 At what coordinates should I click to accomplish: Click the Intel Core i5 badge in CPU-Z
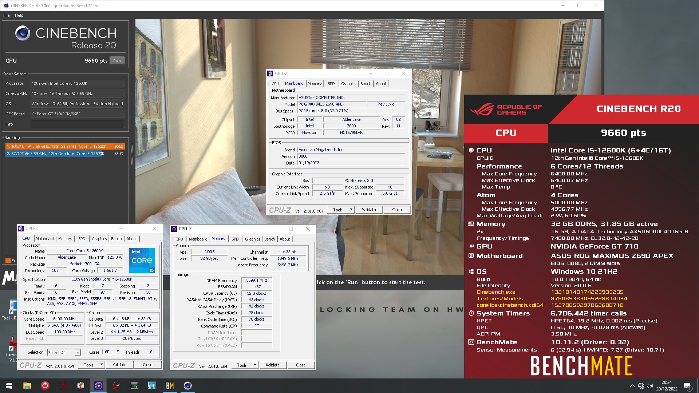(142, 260)
